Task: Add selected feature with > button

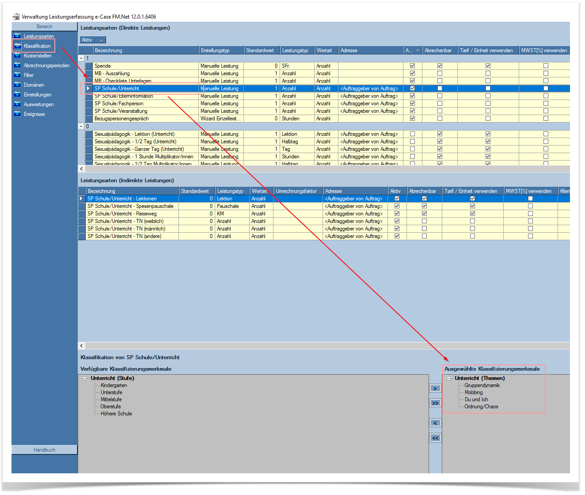Action: click(x=435, y=388)
